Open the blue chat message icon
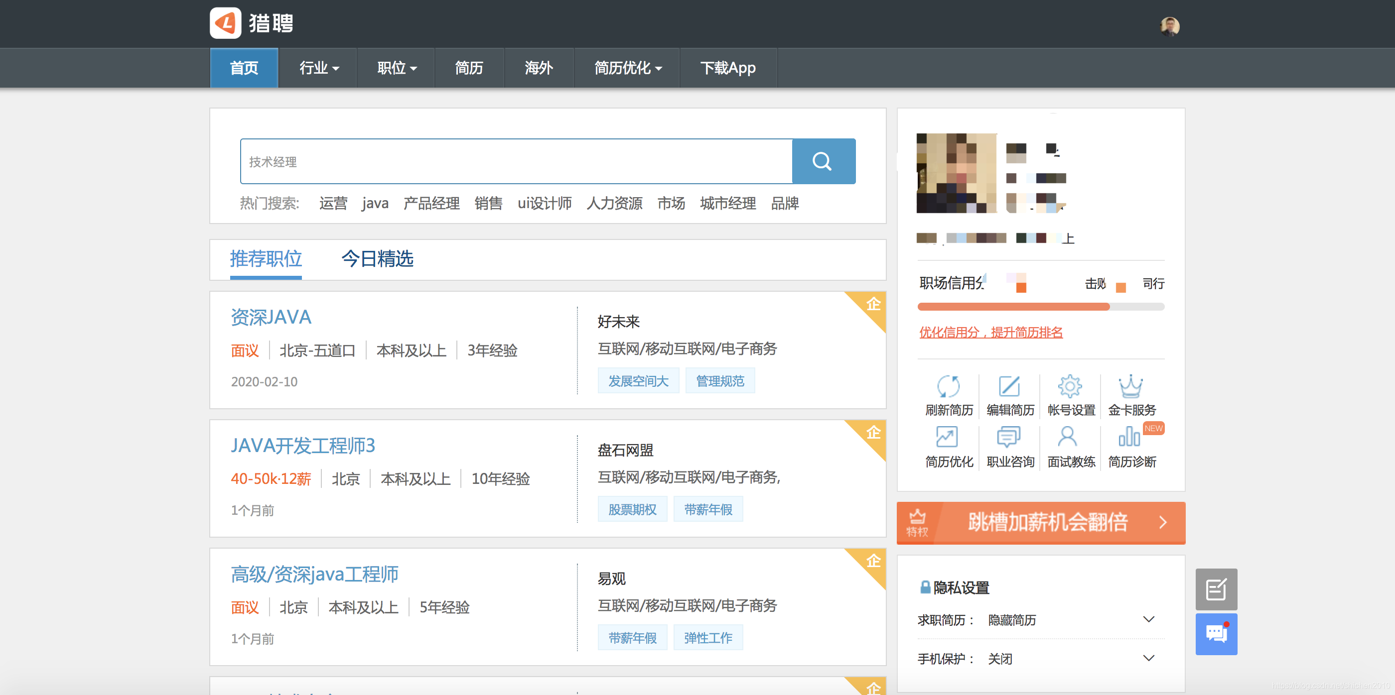 (x=1216, y=634)
